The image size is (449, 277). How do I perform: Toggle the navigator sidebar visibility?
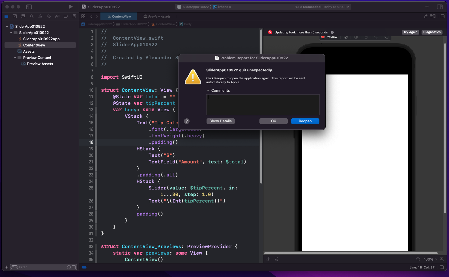coord(29,7)
